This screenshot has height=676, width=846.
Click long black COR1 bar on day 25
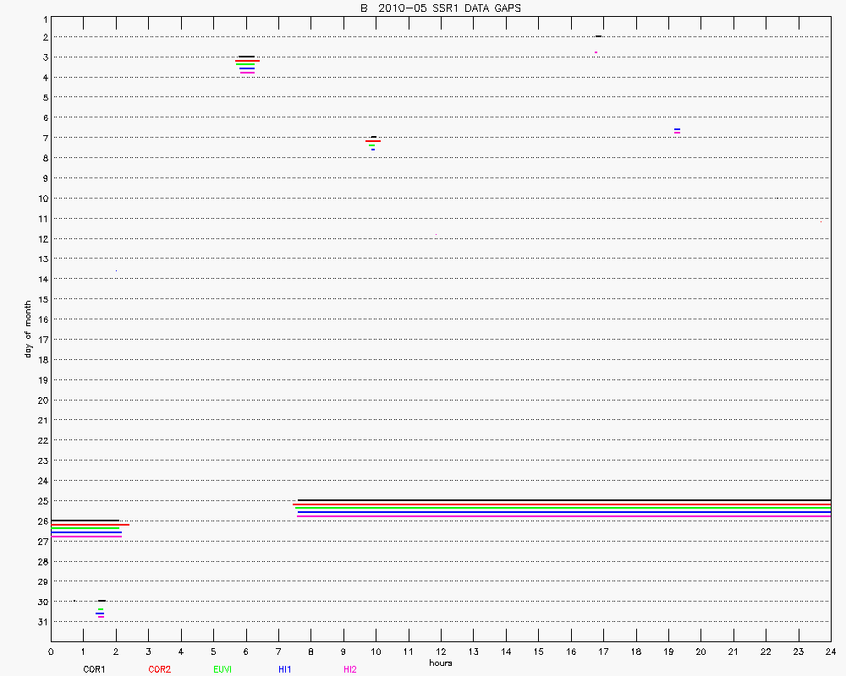(x=563, y=500)
